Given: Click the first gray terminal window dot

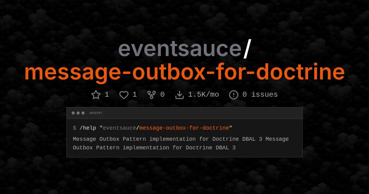Looking at the screenshot, I should click(73, 113).
